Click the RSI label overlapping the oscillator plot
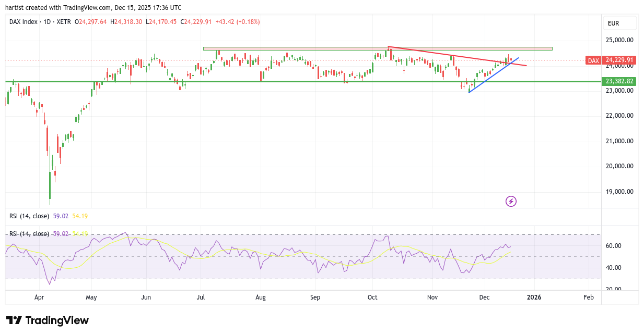This screenshot has width=644, height=336. (29, 234)
